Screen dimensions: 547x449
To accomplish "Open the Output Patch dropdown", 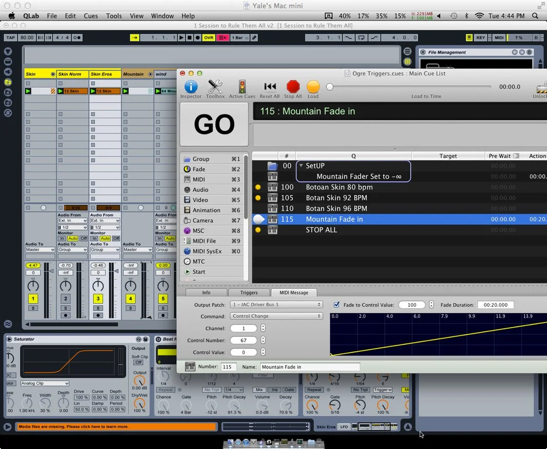I will [276, 305].
